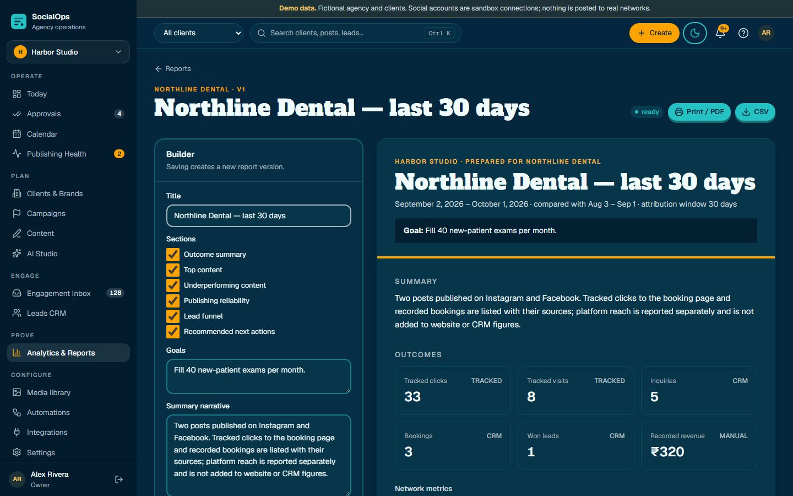
Task: Click the Campaigns flag icon
Action: point(17,213)
